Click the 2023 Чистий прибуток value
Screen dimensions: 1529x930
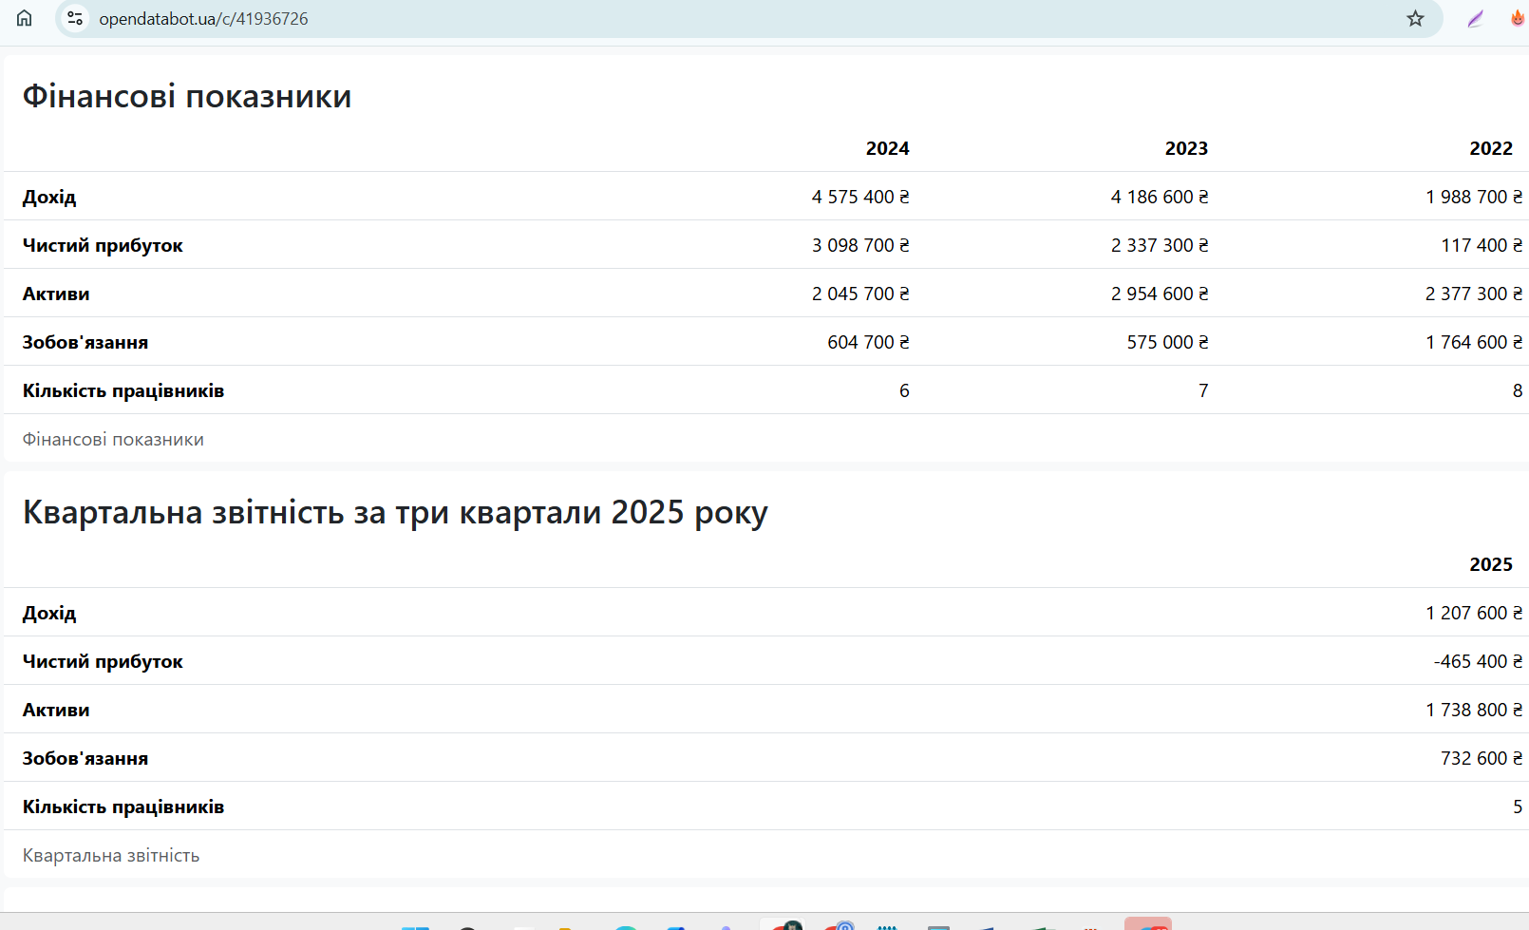(1159, 245)
